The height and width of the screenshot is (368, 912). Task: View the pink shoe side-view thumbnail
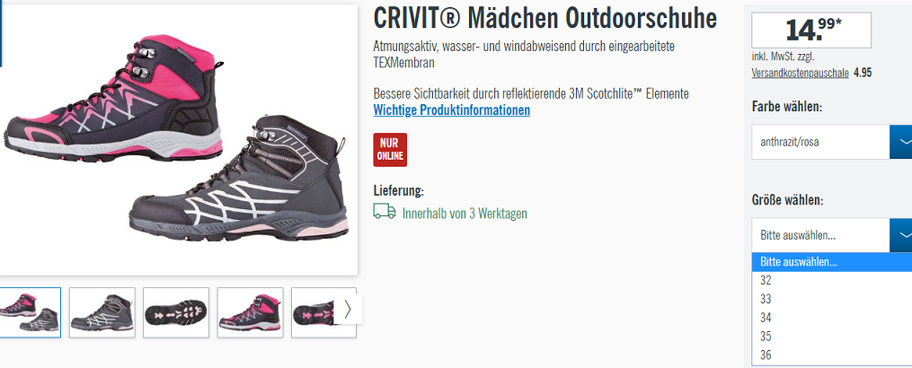250,312
